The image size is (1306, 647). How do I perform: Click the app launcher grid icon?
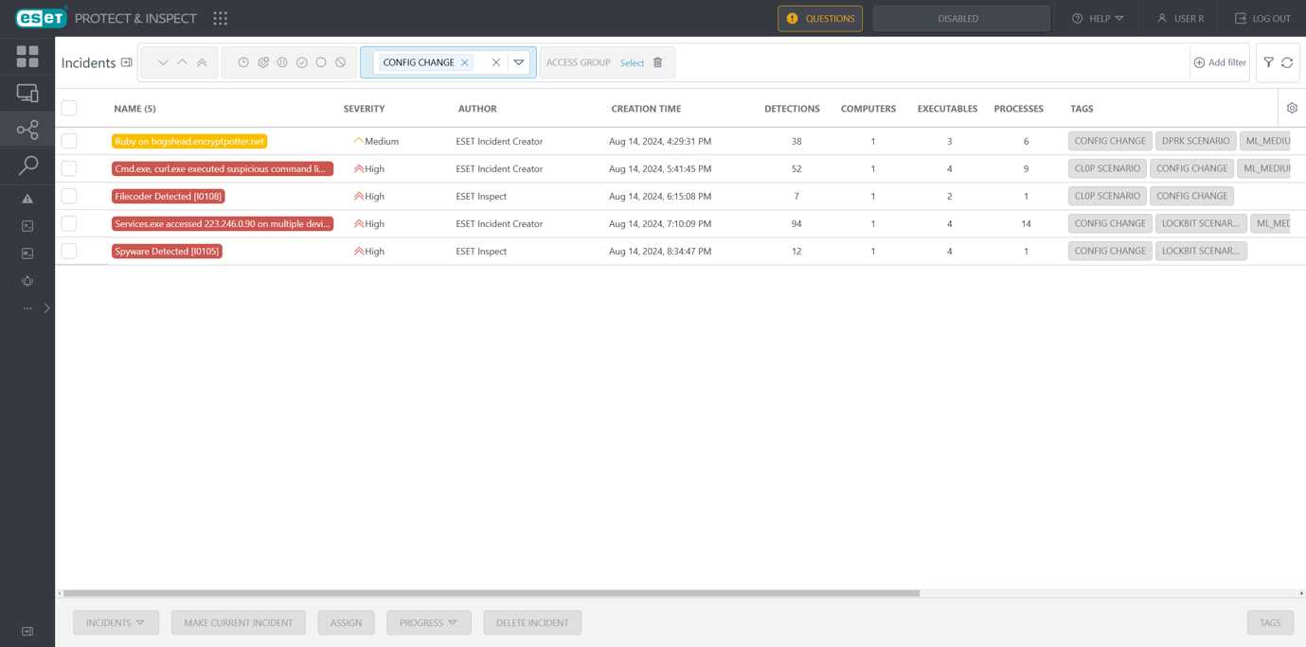point(221,18)
